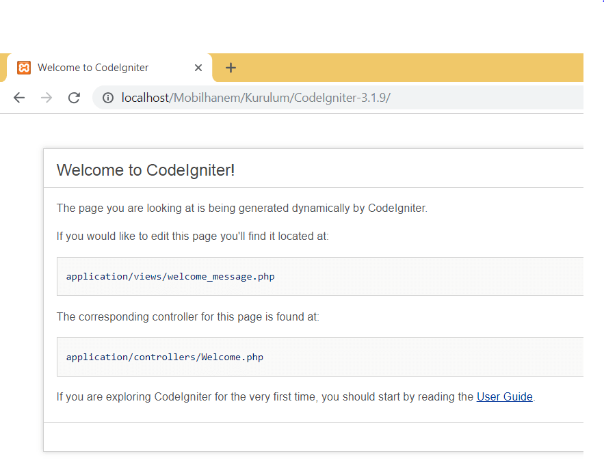Viewport: 604px width, 460px height.
Task: Select the Welcome to CodeIgniter tab
Action: [109, 68]
